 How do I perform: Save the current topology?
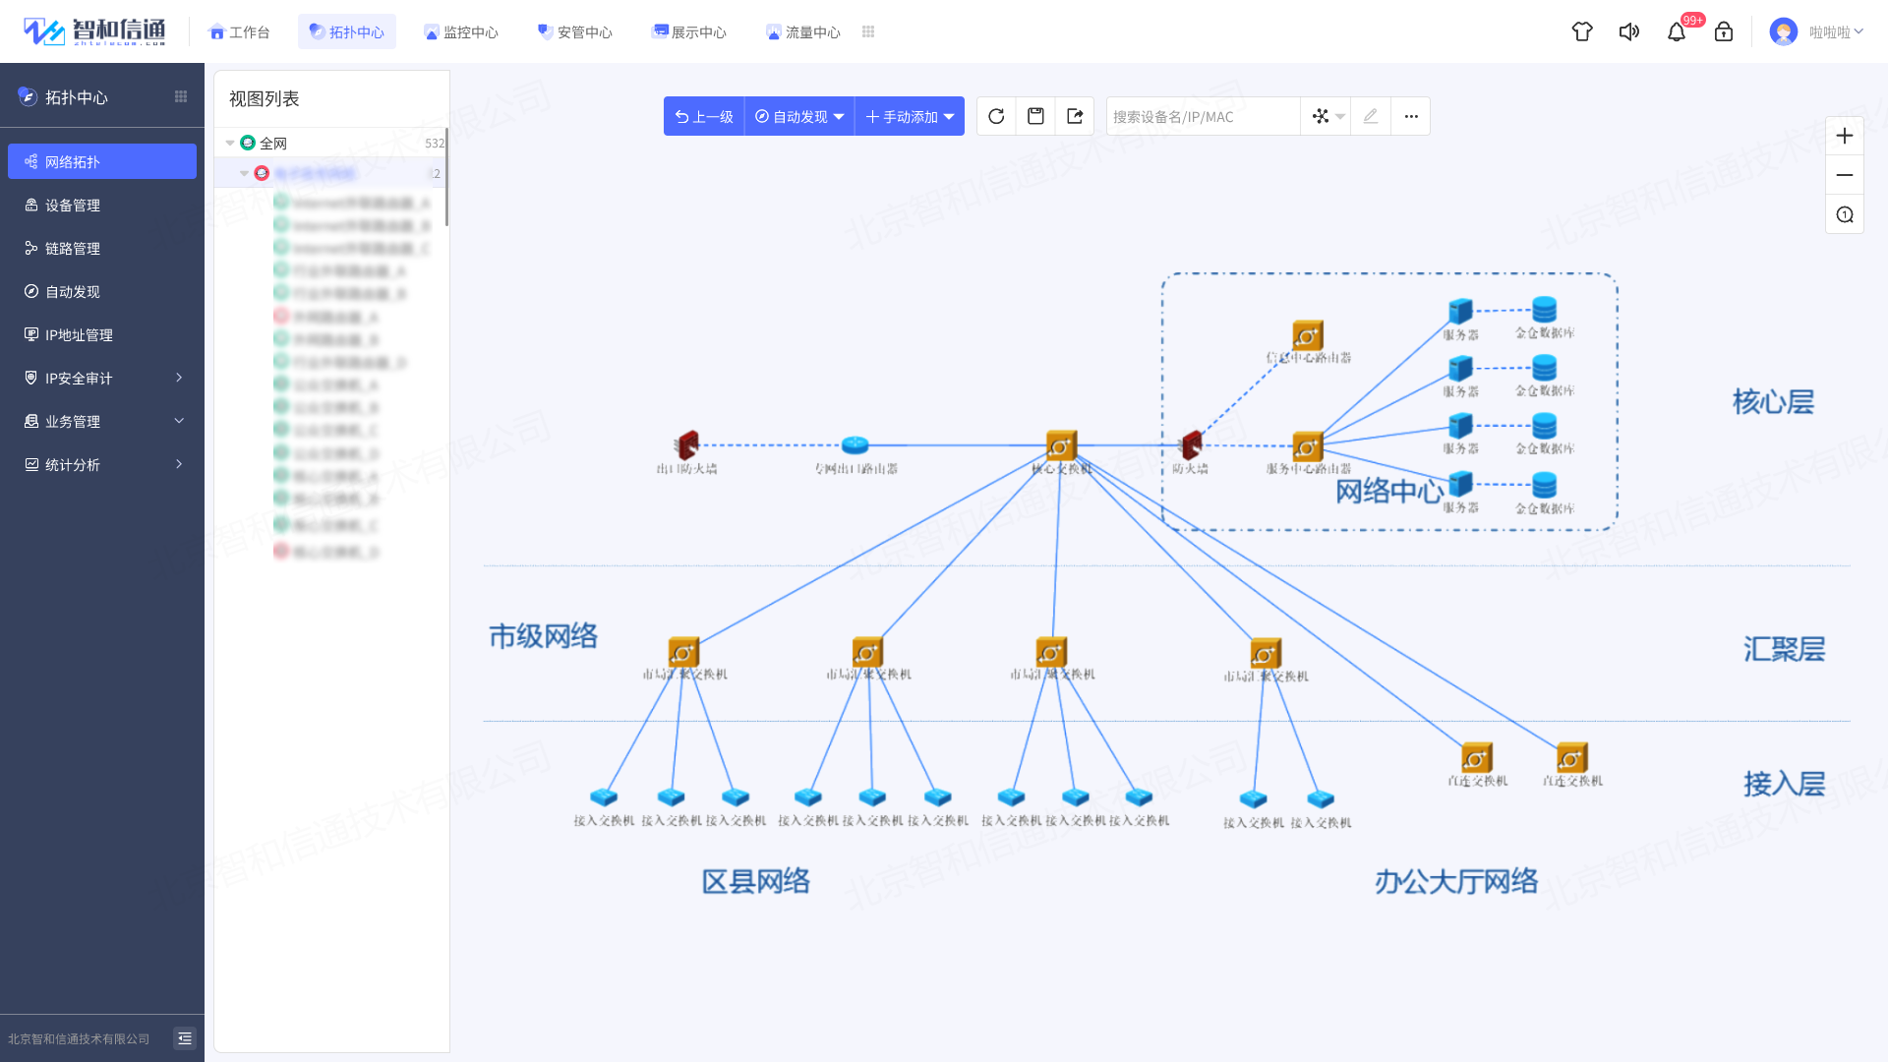pyautogui.click(x=1035, y=116)
